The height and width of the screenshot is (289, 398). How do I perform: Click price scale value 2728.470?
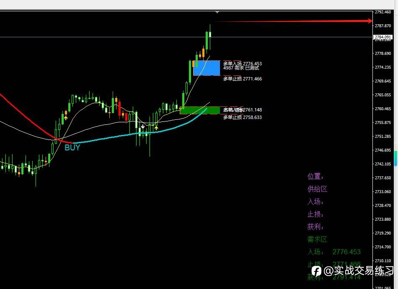click(x=383, y=205)
